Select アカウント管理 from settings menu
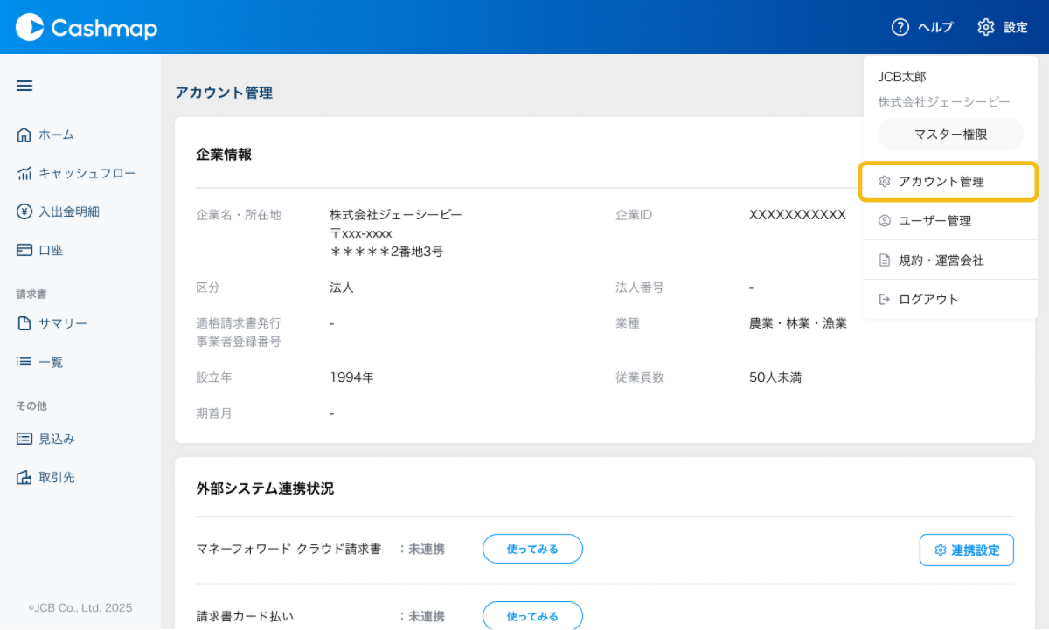This screenshot has height=630, width=1049. 949,182
